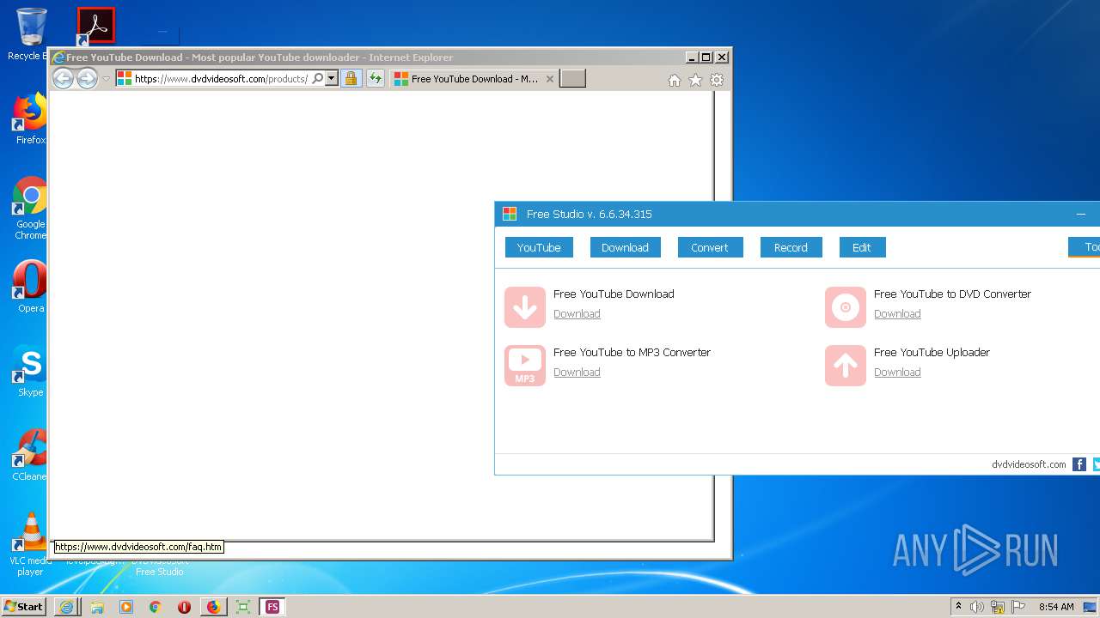Click the Show Desktop button

pos(1091,607)
